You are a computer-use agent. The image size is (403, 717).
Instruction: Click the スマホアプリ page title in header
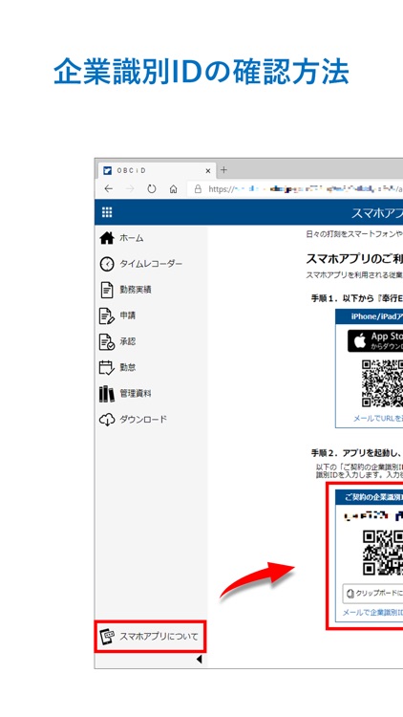pos(377,212)
